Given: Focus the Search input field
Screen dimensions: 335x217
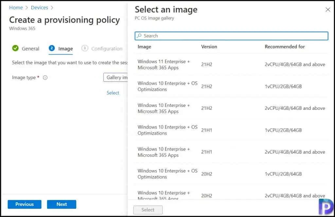Looking at the screenshot, I should pos(231,36).
